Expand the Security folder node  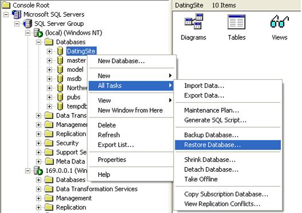[x=38, y=143]
